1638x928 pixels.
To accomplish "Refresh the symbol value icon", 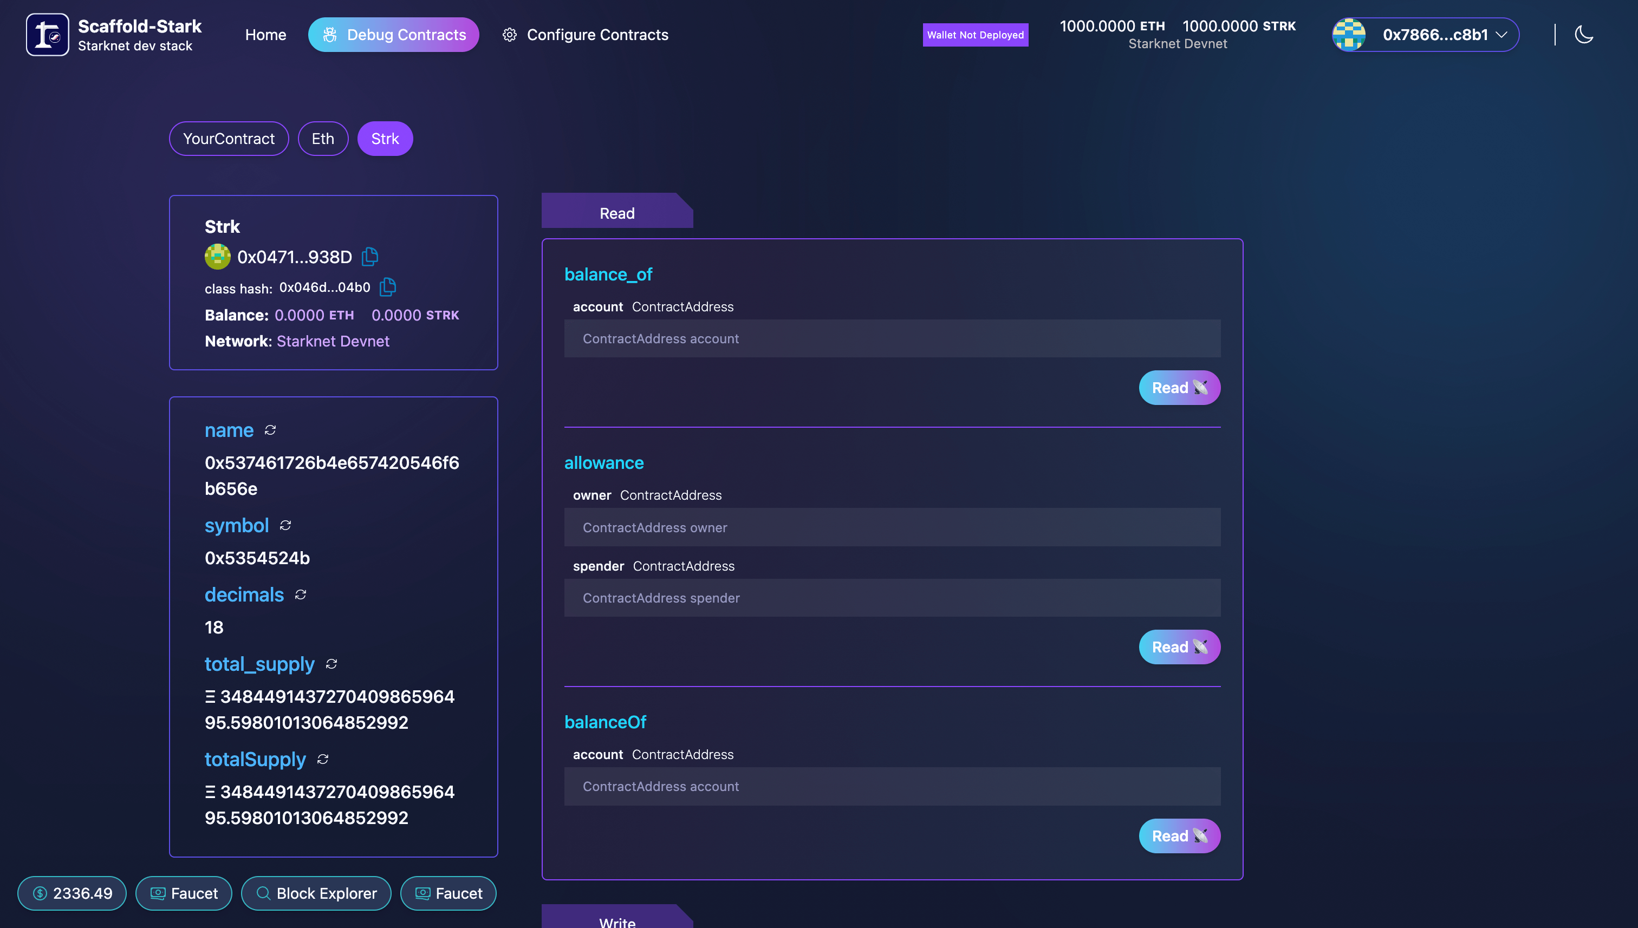I will pyautogui.click(x=285, y=525).
